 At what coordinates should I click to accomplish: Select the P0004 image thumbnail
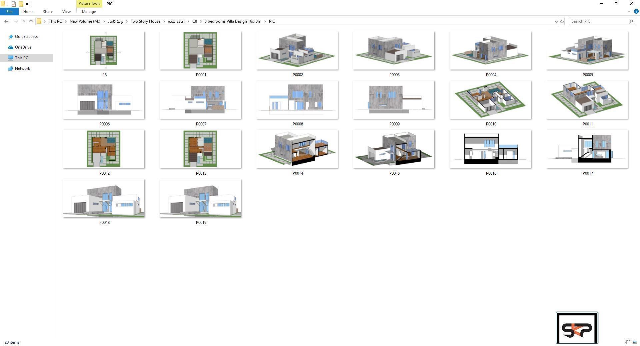point(490,51)
